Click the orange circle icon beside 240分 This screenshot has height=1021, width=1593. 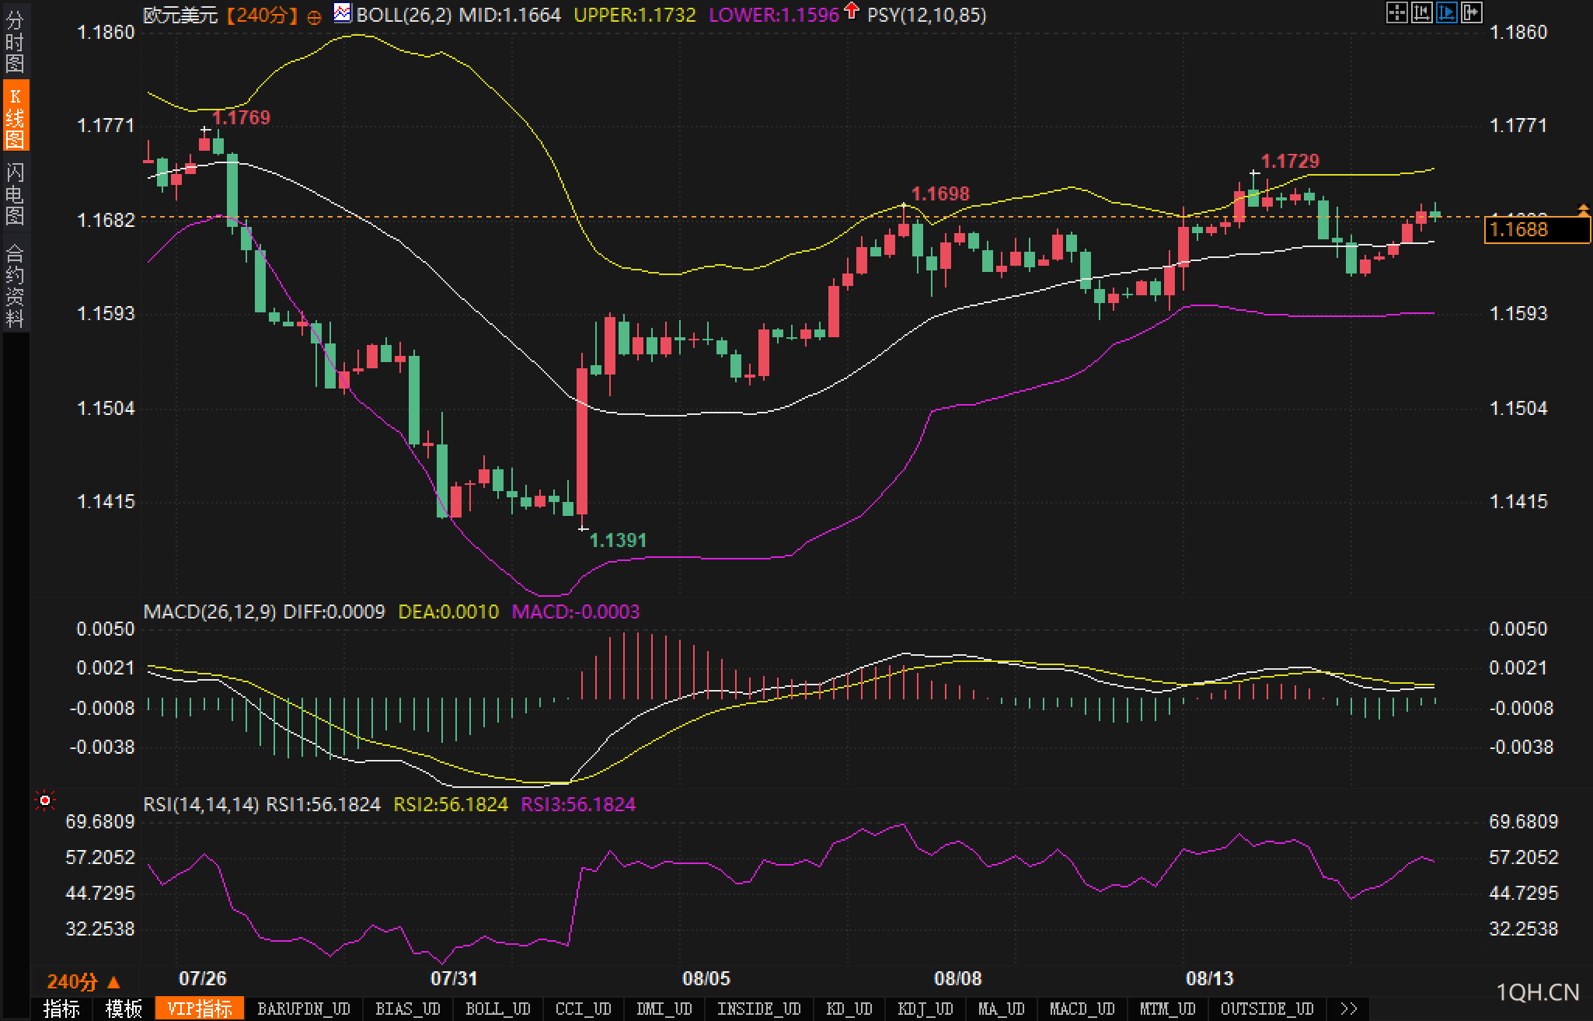314,17
